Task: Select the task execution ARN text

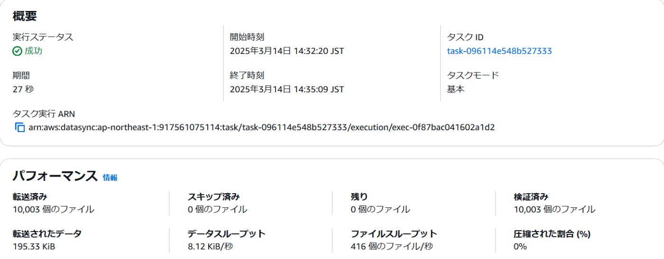Action: pos(262,127)
